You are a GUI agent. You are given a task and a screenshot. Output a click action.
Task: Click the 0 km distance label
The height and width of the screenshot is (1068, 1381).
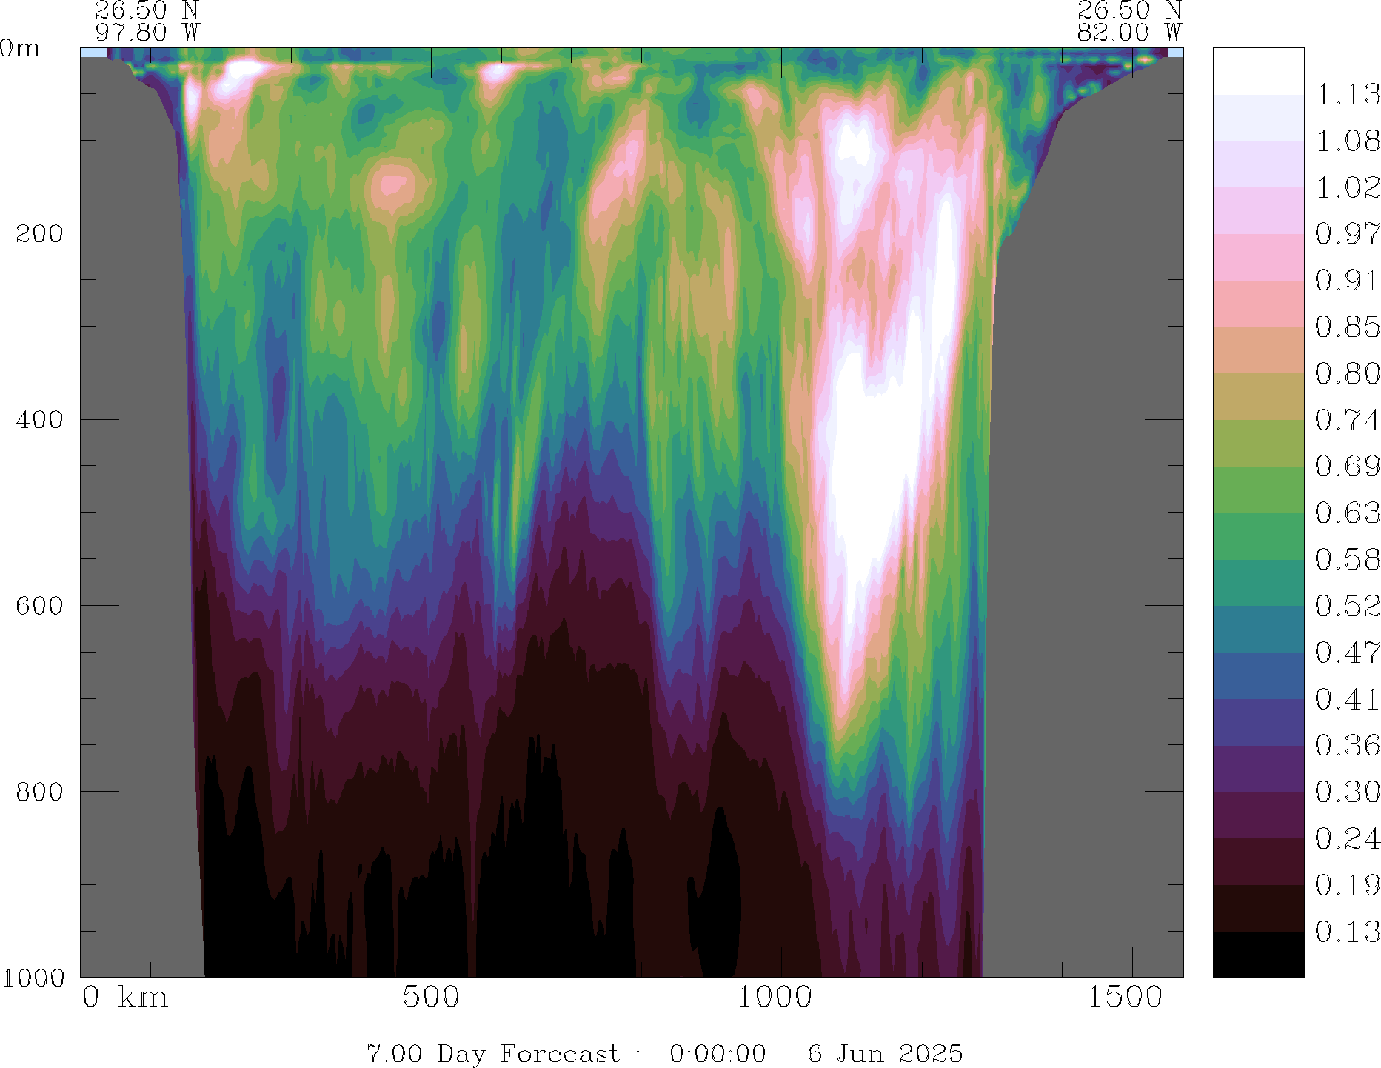tap(124, 998)
